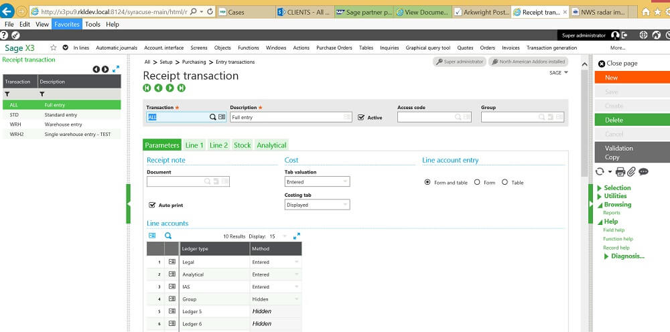
Task: Open the Method dropdown for Legal ledger
Action: pyautogui.click(x=297, y=262)
